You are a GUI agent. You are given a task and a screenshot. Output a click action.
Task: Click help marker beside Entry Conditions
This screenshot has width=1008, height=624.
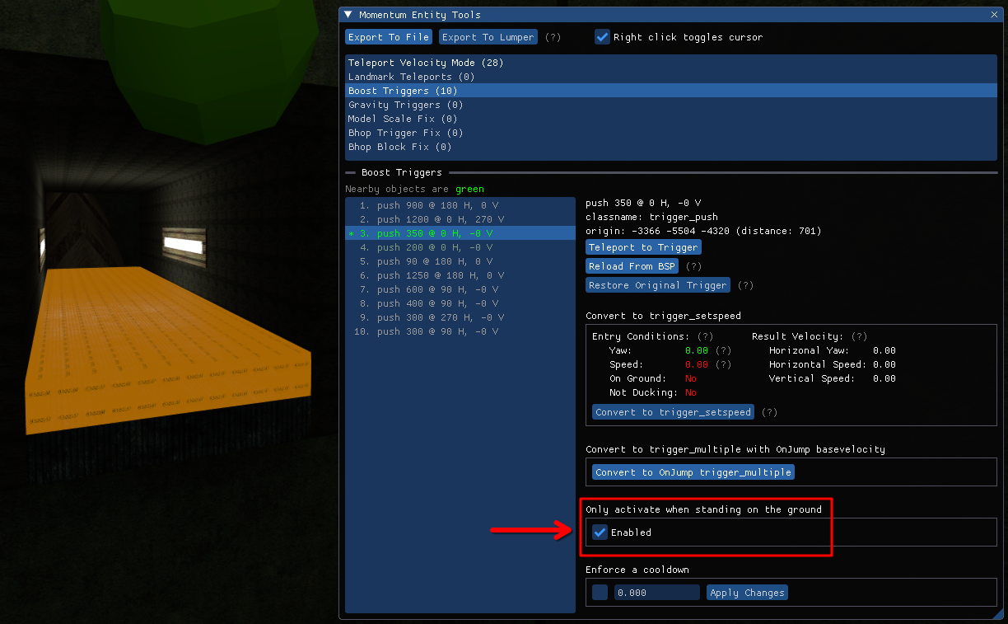705,336
